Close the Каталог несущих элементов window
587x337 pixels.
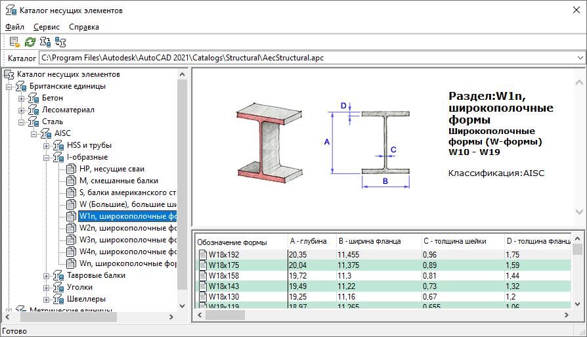click(x=576, y=10)
